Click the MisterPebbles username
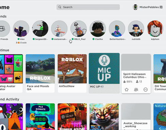Screen dimensions: 166x130 coord(149,7)
